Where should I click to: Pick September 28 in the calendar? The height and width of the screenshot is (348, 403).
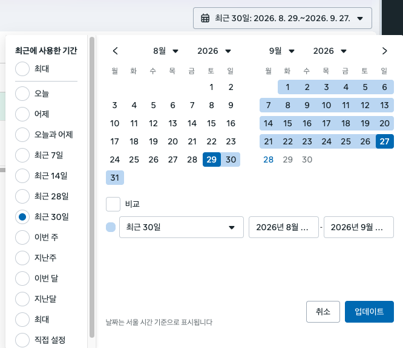pyautogui.click(x=268, y=159)
